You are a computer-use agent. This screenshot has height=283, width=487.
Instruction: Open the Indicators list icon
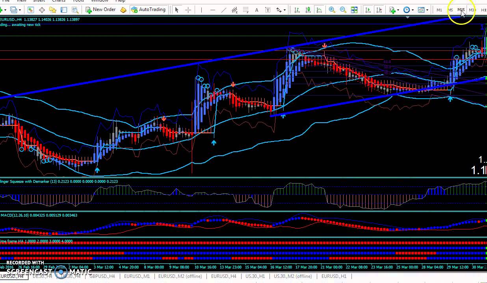(x=392, y=10)
